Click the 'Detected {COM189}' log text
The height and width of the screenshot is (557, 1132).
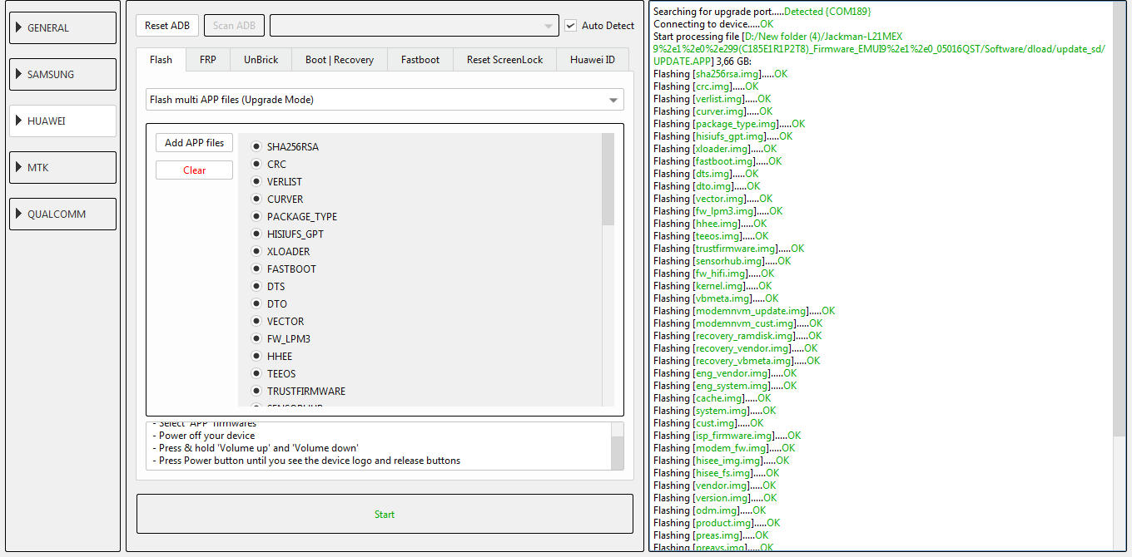[827, 12]
